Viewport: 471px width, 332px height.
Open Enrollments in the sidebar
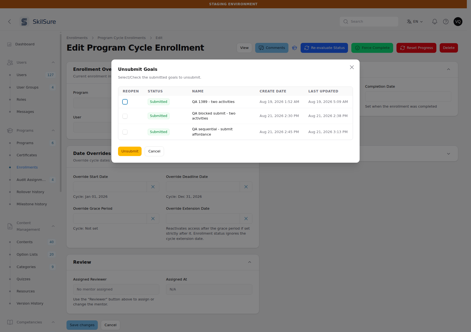tap(27, 167)
